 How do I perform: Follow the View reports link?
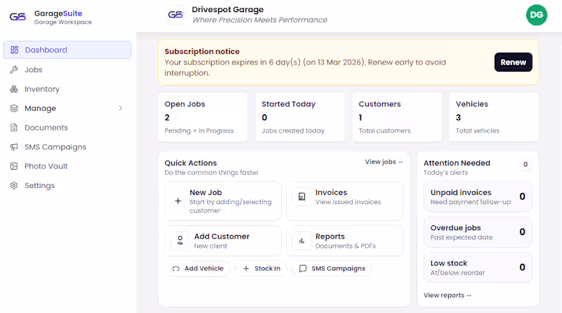click(x=447, y=295)
